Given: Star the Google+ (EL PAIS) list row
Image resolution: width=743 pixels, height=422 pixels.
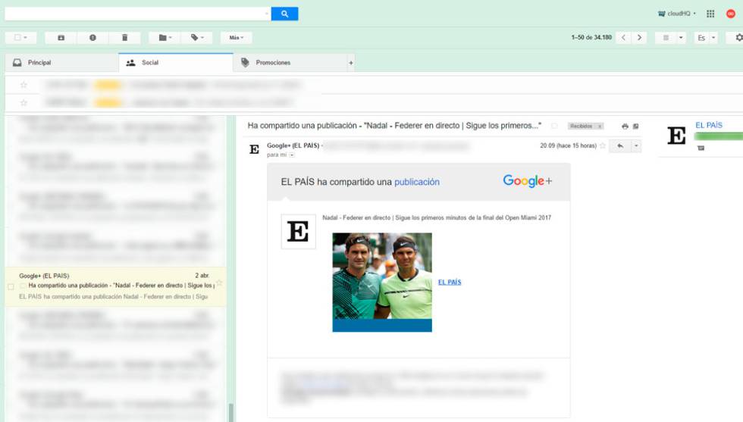Looking at the screenshot, I should point(219,283).
